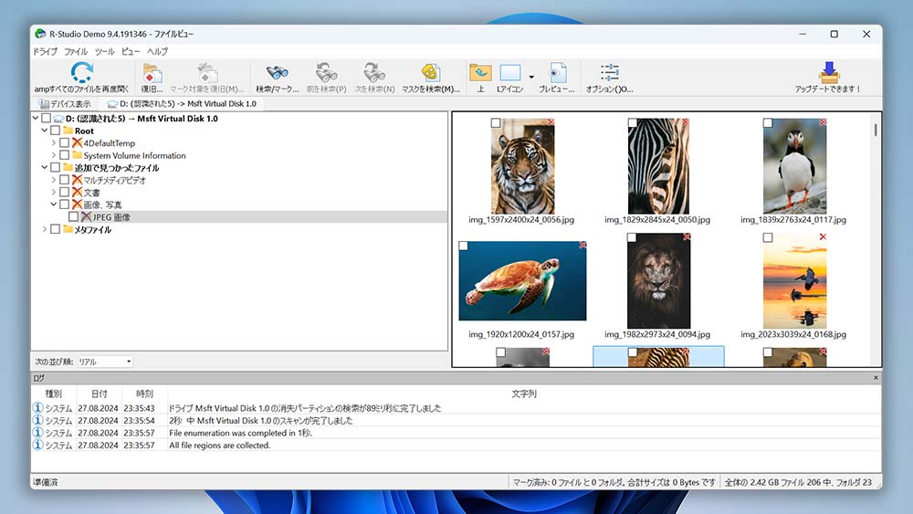The height and width of the screenshot is (514, 913).
Task: Check the JPEG 画像 checkbox
Action: pos(74,216)
